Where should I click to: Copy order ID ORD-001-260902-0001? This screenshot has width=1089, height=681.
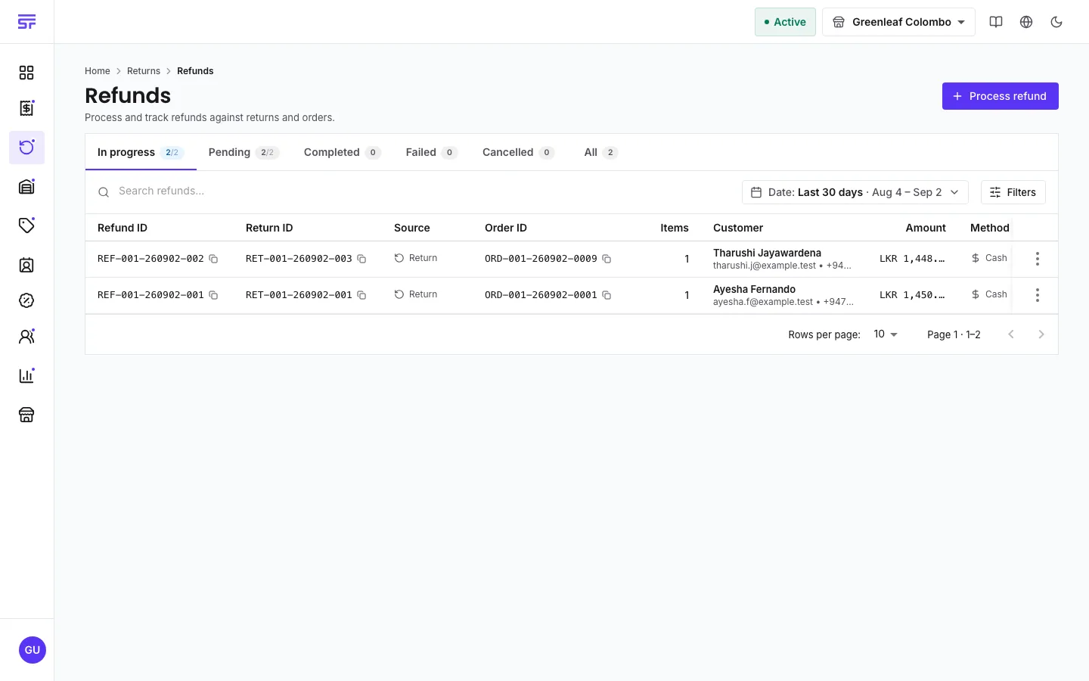pos(607,295)
